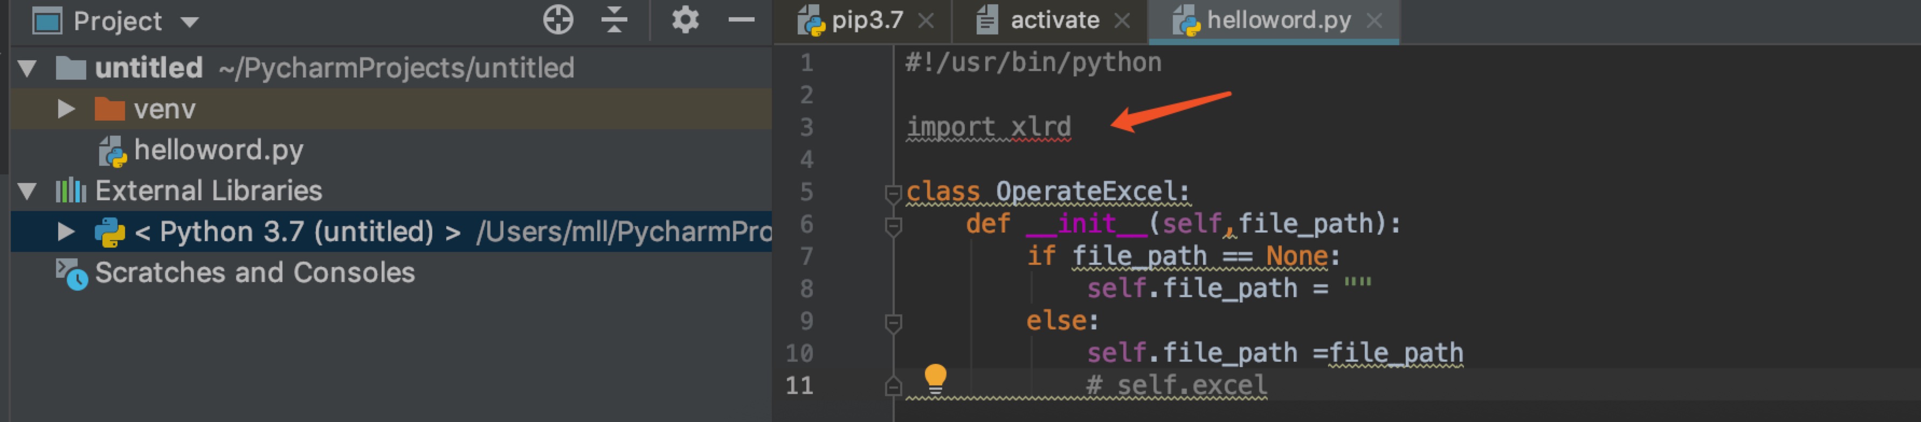Click the import xlrd code line
Image resolution: width=1921 pixels, height=422 pixels.
(x=989, y=127)
